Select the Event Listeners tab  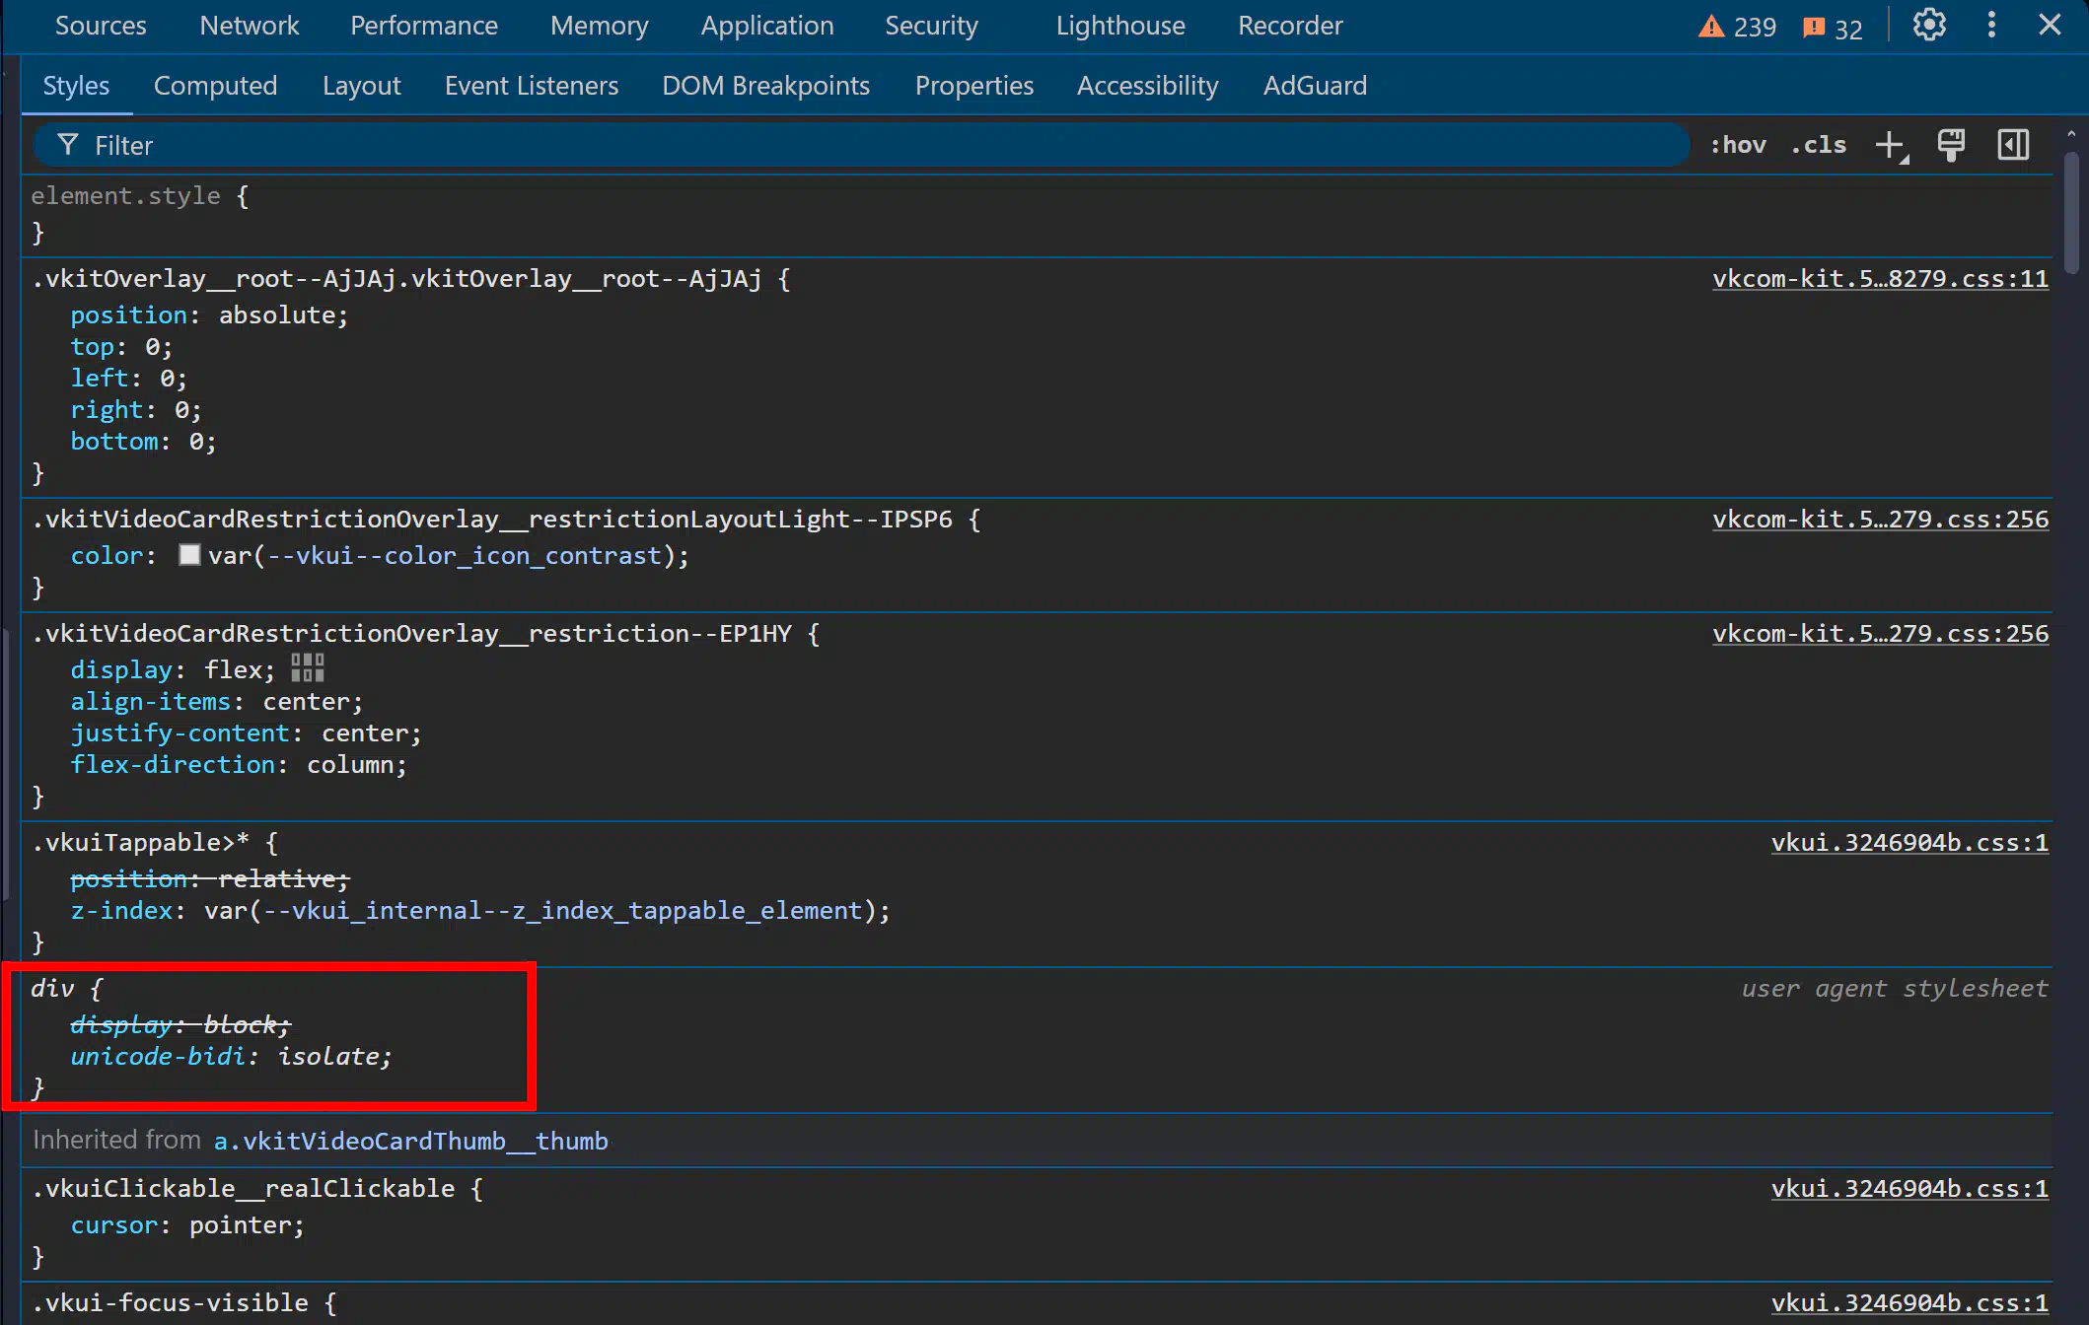(x=532, y=86)
